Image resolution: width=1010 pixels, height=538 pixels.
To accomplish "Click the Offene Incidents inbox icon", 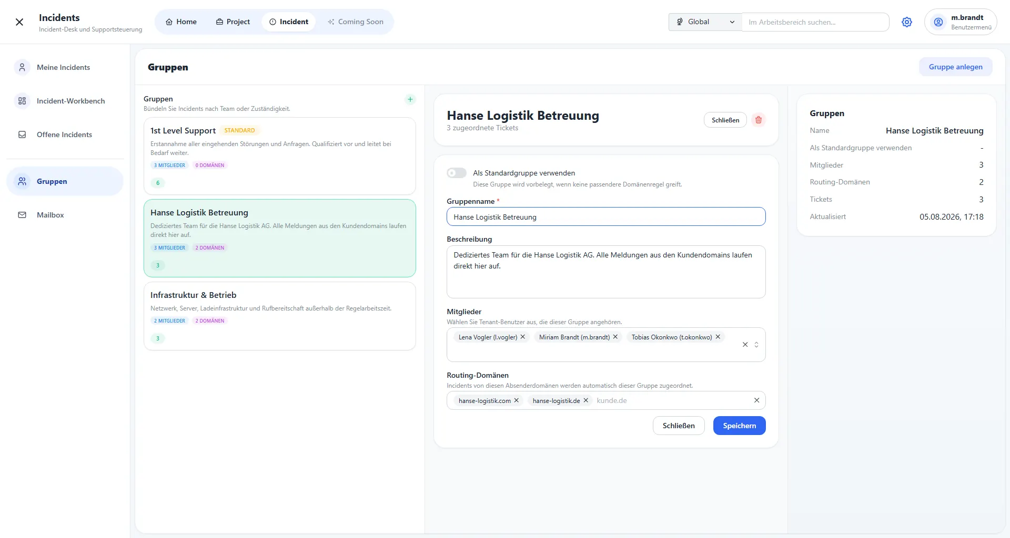I will coord(22,134).
